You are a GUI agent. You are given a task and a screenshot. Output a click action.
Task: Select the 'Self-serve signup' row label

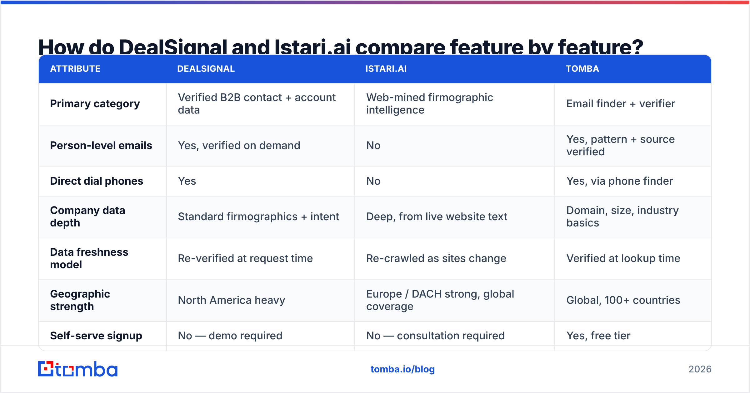click(96, 336)
